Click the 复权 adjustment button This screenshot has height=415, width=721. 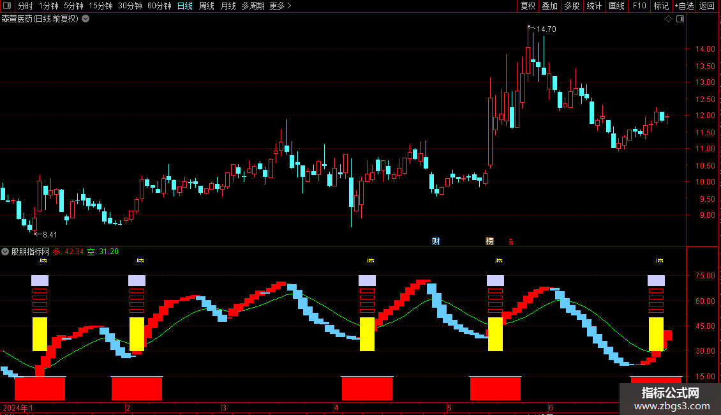(528, 6)
